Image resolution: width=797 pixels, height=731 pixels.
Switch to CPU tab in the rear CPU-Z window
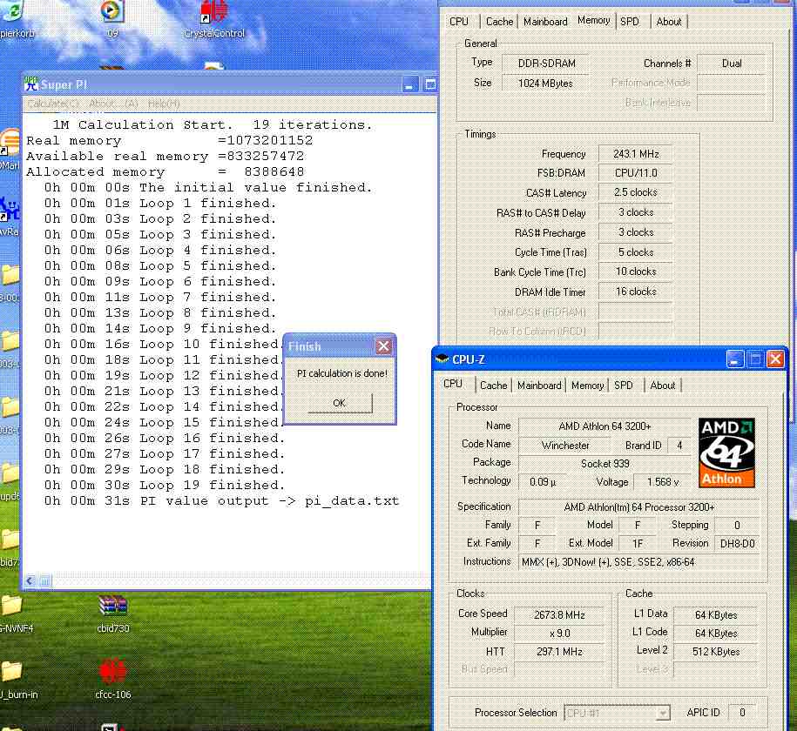[458, 22]
